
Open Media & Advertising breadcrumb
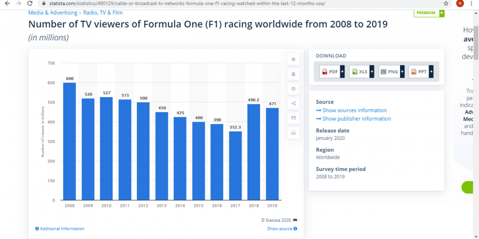tap(53, 13)
